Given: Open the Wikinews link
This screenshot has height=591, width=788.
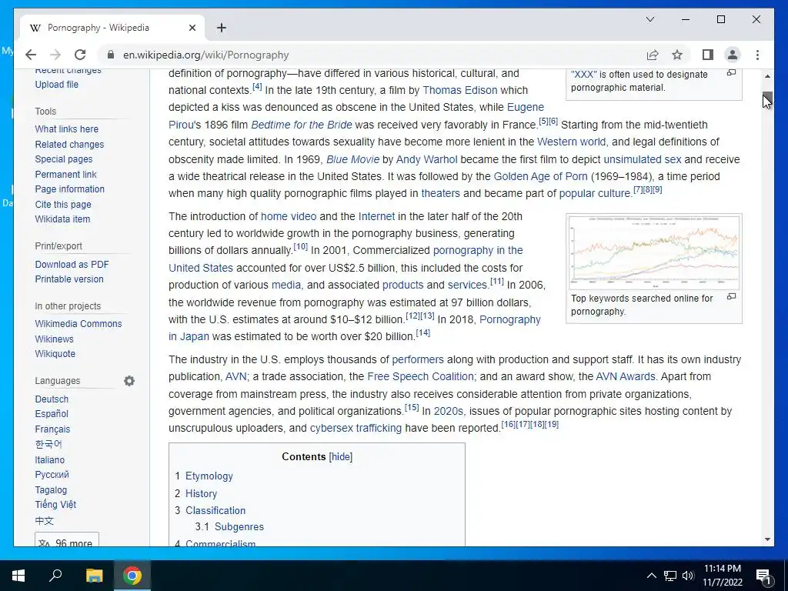Looking at the screenshot, I should [55, 339].
